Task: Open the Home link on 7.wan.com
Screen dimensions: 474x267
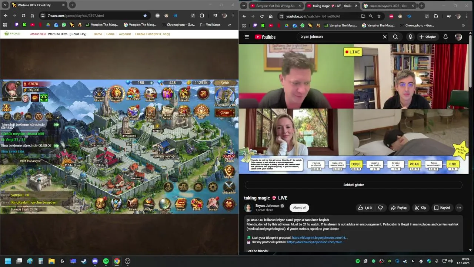Action: (98, 34)
